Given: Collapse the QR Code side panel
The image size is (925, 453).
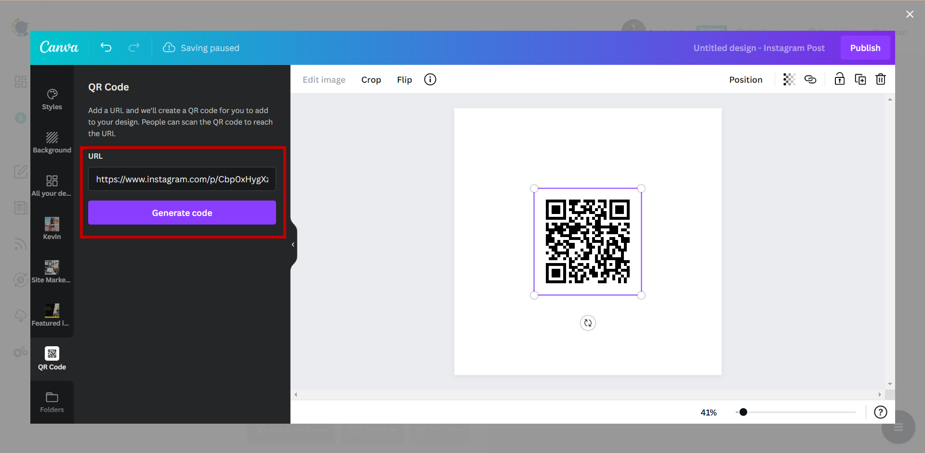Looking at the screenshot, I should tap(292, 244).
